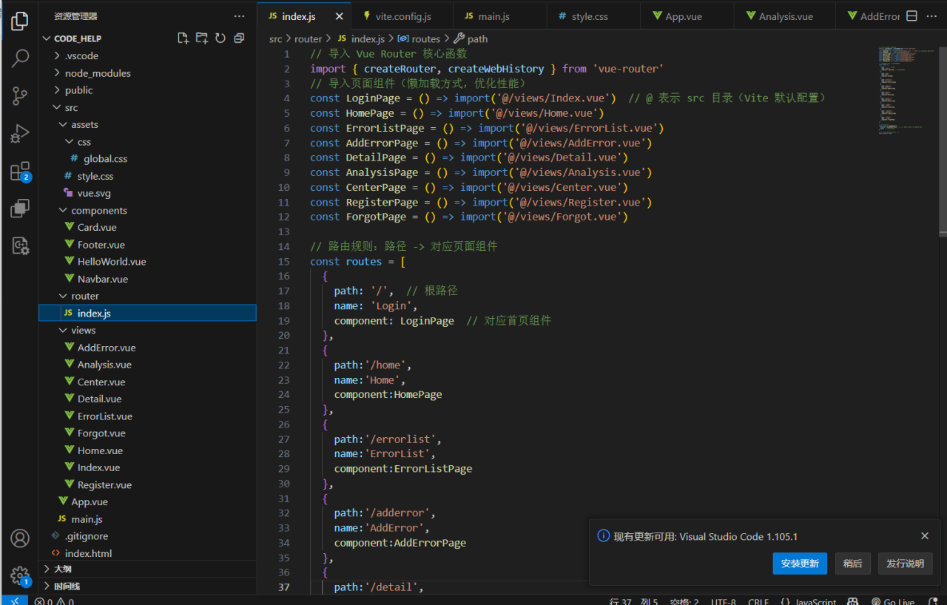Collapse the assets folder
This screenshot has height=605, width=947.
(147, 124)
